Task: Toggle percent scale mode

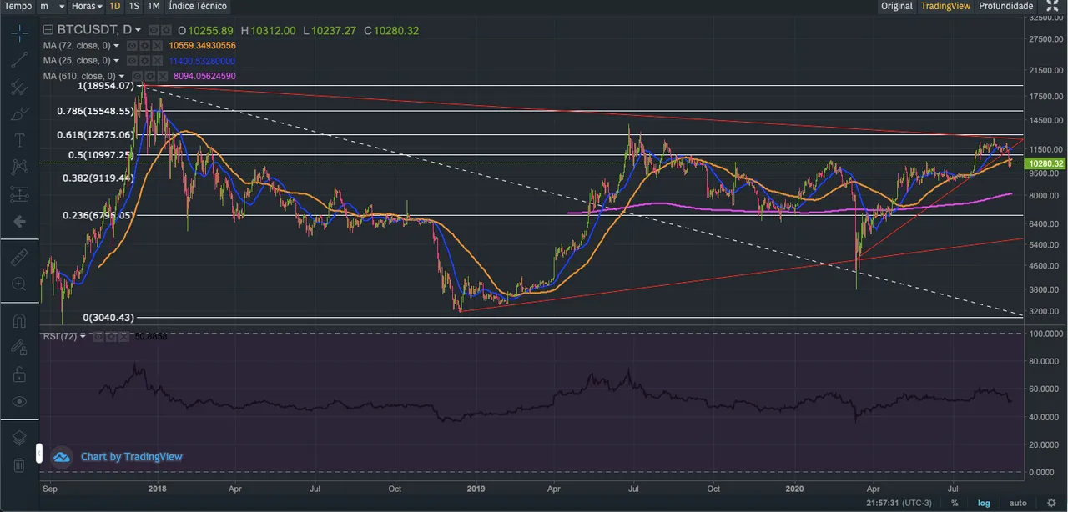Action: (955, 504)
